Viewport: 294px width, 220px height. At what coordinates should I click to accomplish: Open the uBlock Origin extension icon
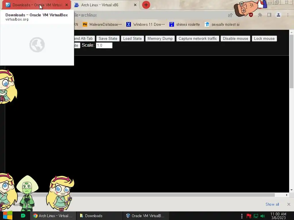point(251,15)
